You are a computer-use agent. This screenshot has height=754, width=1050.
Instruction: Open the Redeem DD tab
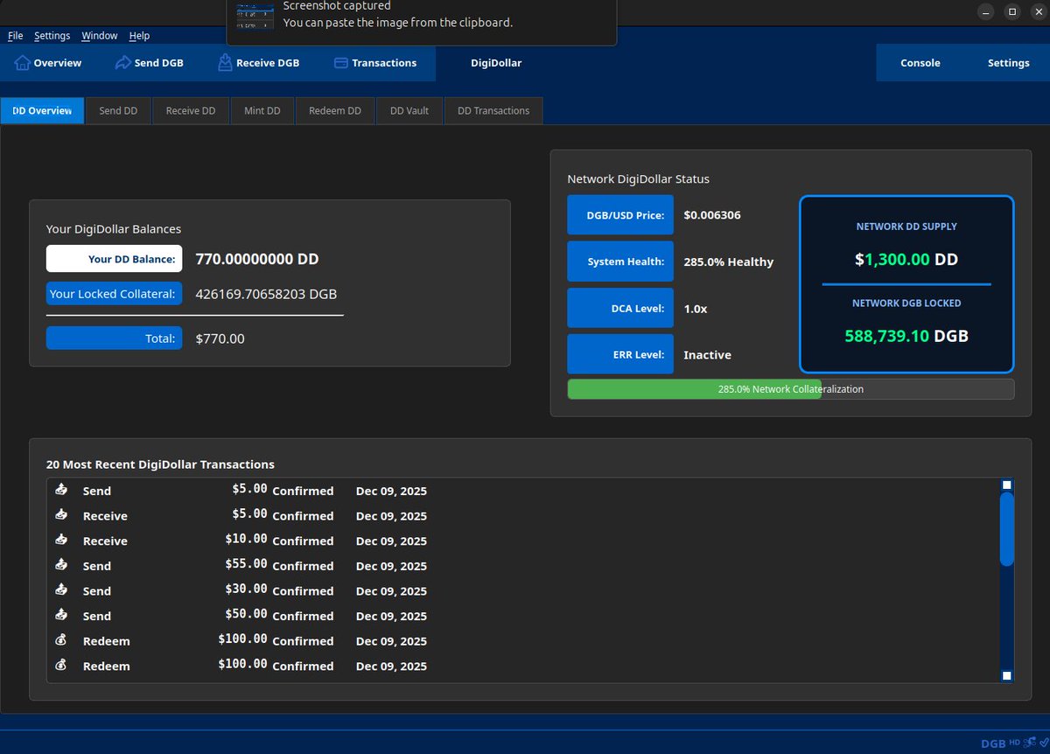click(335, 111)
